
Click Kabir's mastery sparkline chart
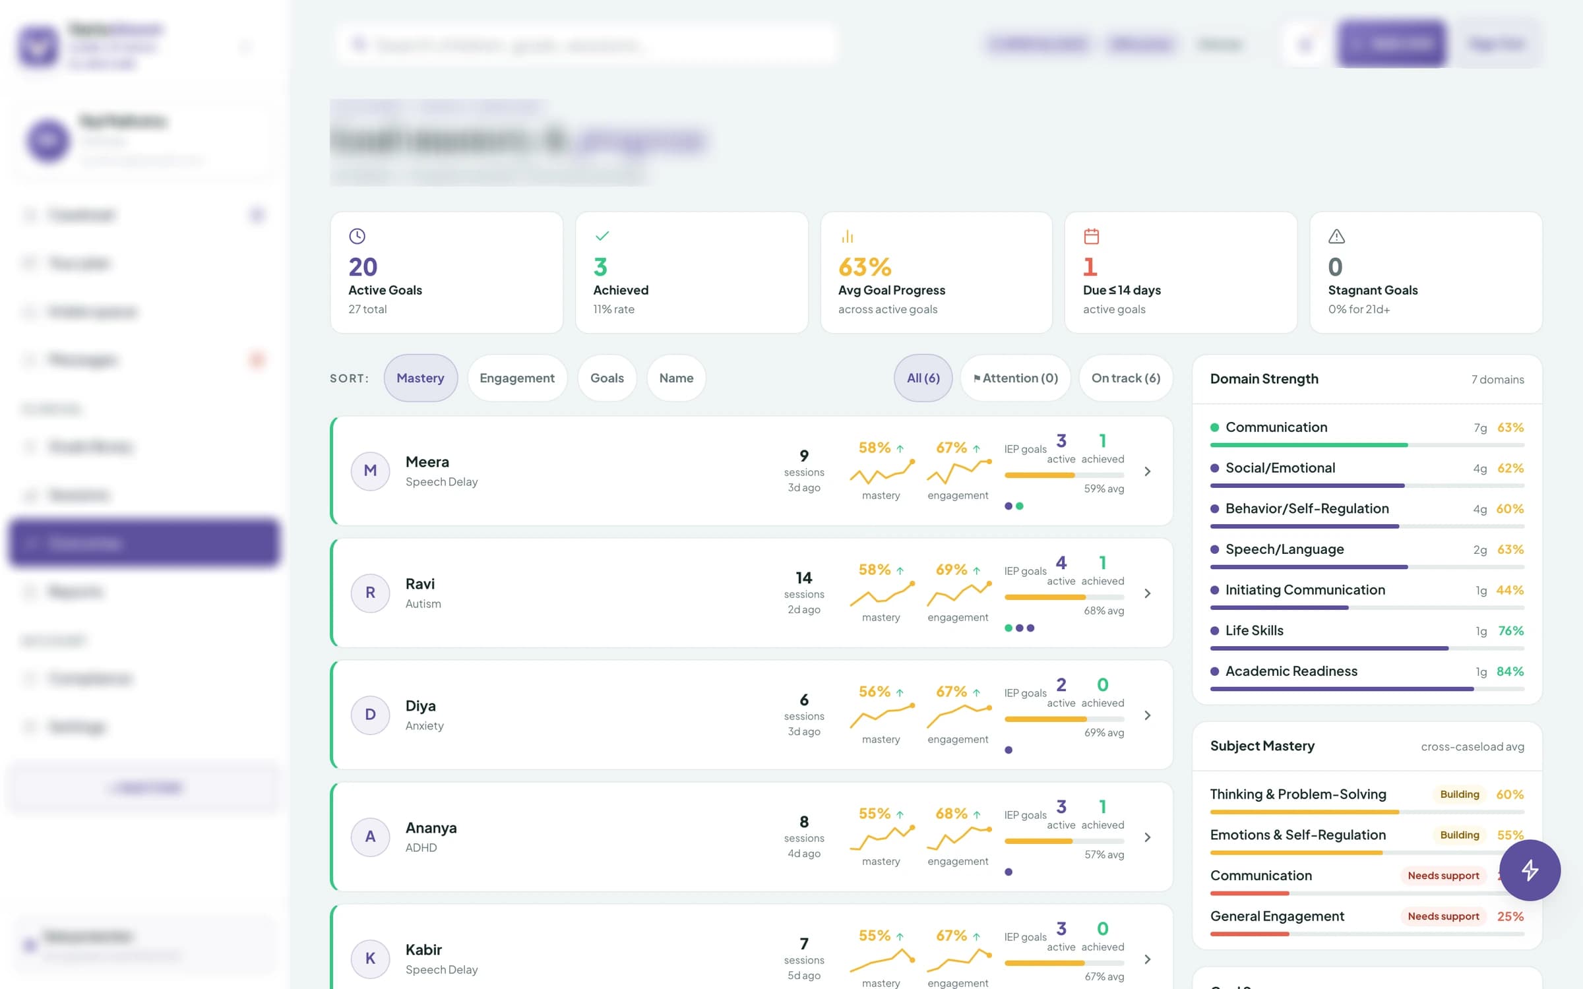coord(882,960)
